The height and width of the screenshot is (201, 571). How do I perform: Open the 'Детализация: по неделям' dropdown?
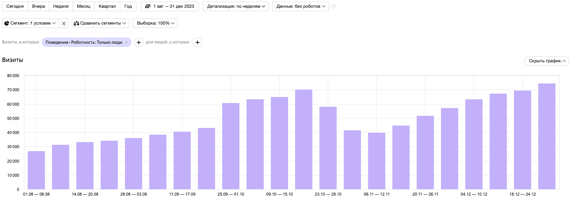tap(236, 6)
